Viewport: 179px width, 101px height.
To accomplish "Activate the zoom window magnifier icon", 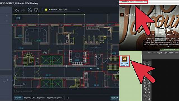I will coord(37,10).
